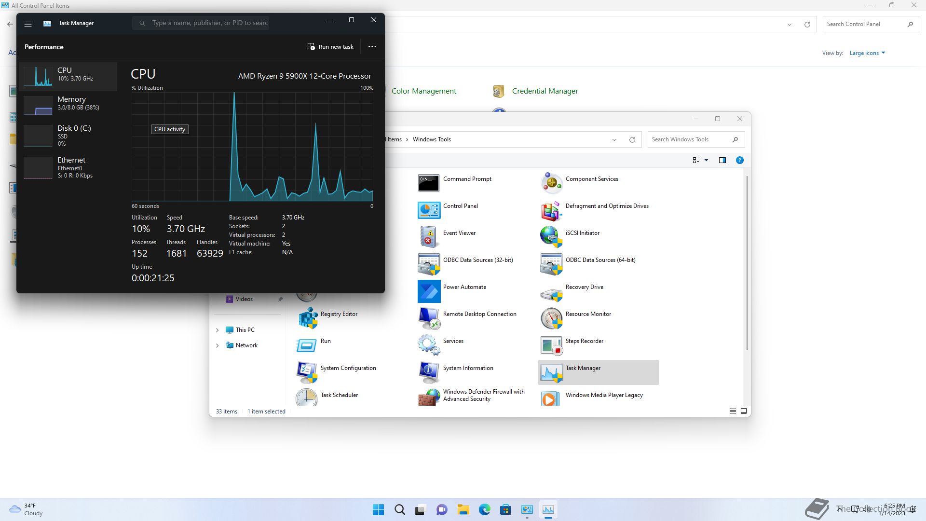Open Remote Desktop Connection icon
This screenshot has width=926, height=521.
point(429,318)
